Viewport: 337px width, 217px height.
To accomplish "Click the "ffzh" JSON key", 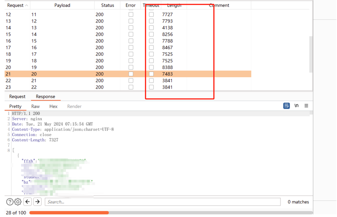I will pyautogui.click(x=28, y=161).
